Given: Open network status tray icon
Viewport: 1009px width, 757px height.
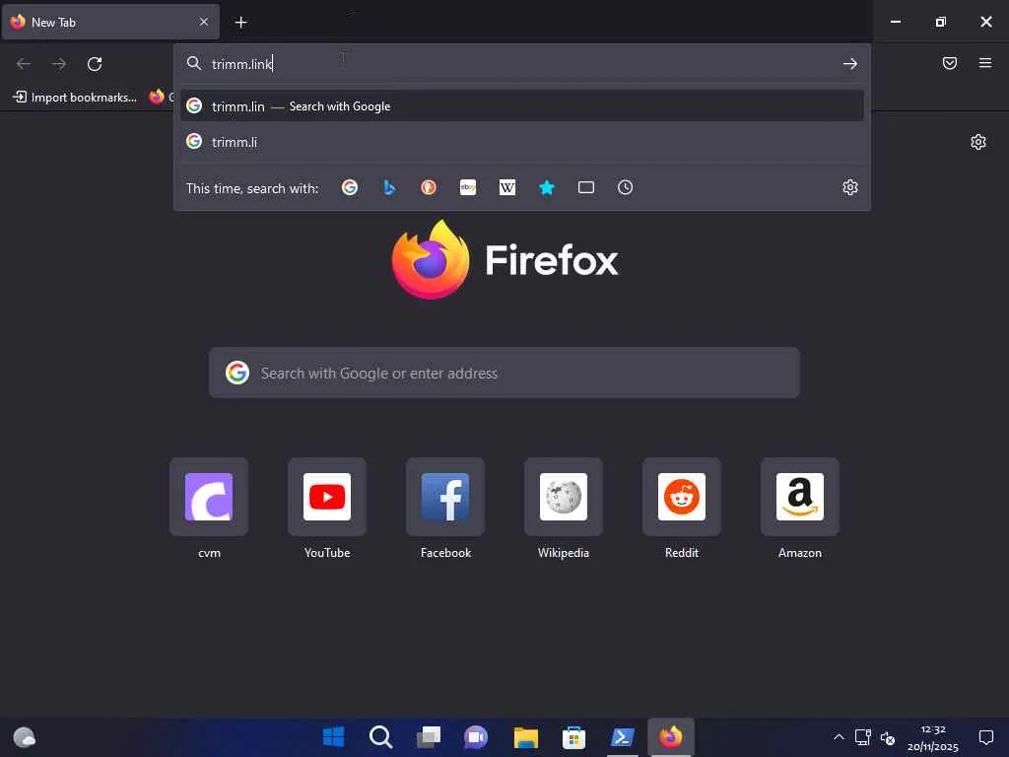Looking at the screenshot, I should click(x=863, y=737).
